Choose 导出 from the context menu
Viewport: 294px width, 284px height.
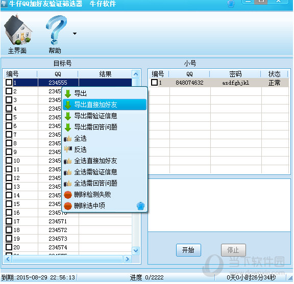point(105,93)
